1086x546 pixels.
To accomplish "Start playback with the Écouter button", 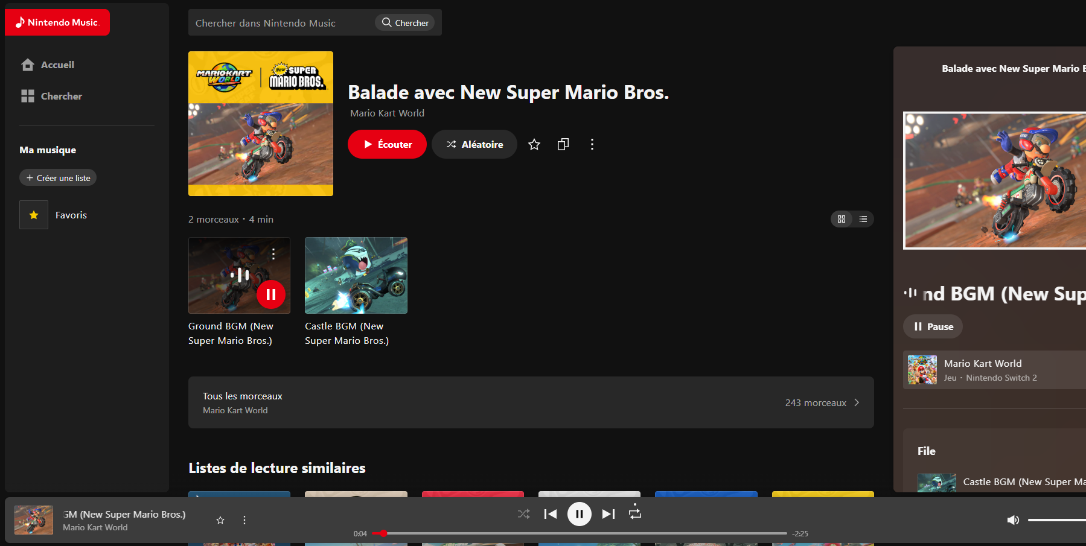I will point(387,144).
